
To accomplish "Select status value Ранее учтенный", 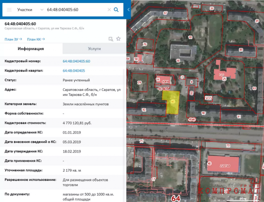I will click(76, 80).
